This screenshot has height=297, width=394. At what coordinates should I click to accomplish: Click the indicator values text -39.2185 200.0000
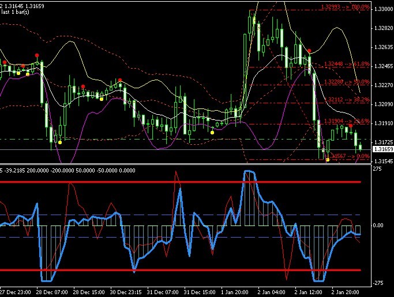point(26,171)
